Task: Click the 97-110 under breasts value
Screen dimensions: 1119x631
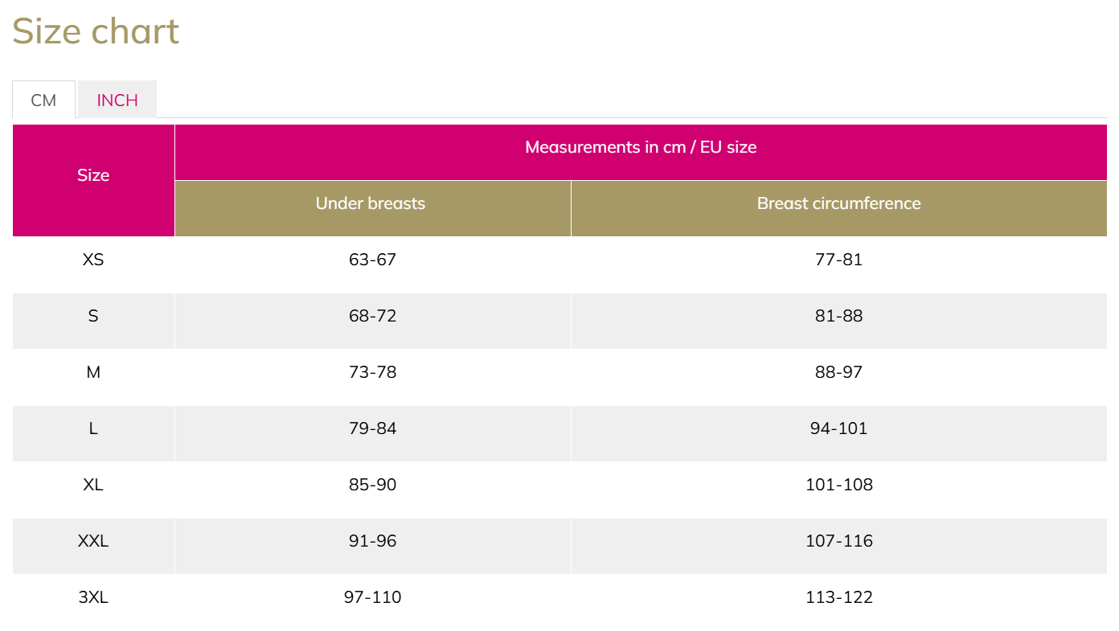Action: pos(373,597)
